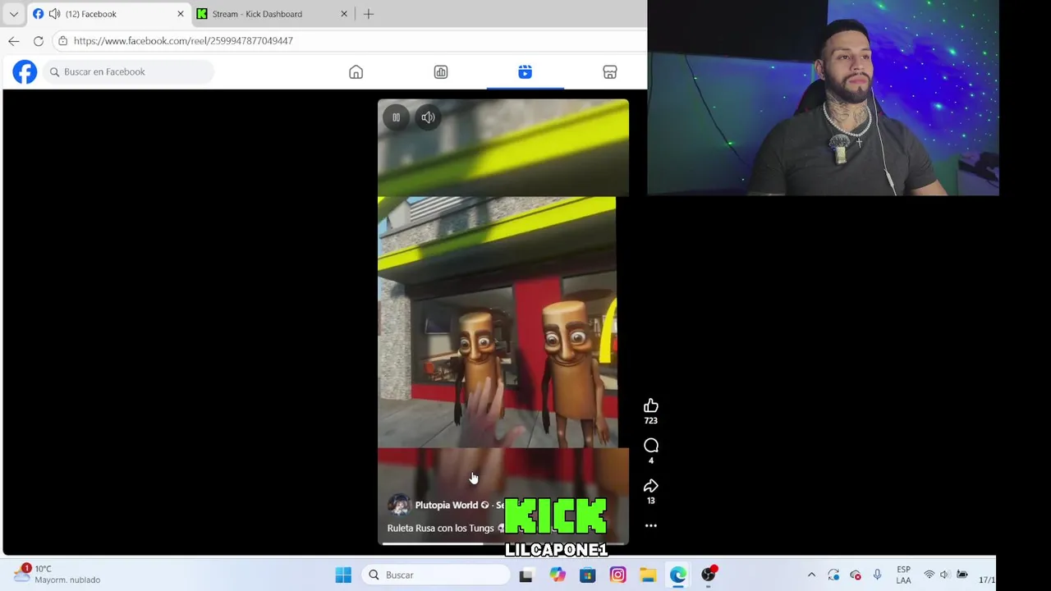This screenshot has height=591, width=1051.
Task: Open the sync tray icon
Action: 833,575
